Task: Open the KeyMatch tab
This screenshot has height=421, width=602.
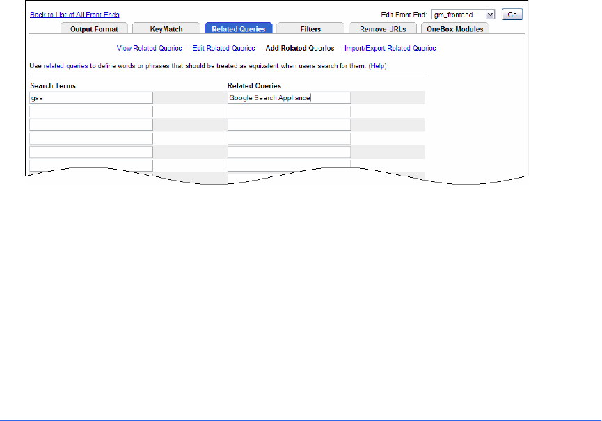Action: (x=166, y=29)
